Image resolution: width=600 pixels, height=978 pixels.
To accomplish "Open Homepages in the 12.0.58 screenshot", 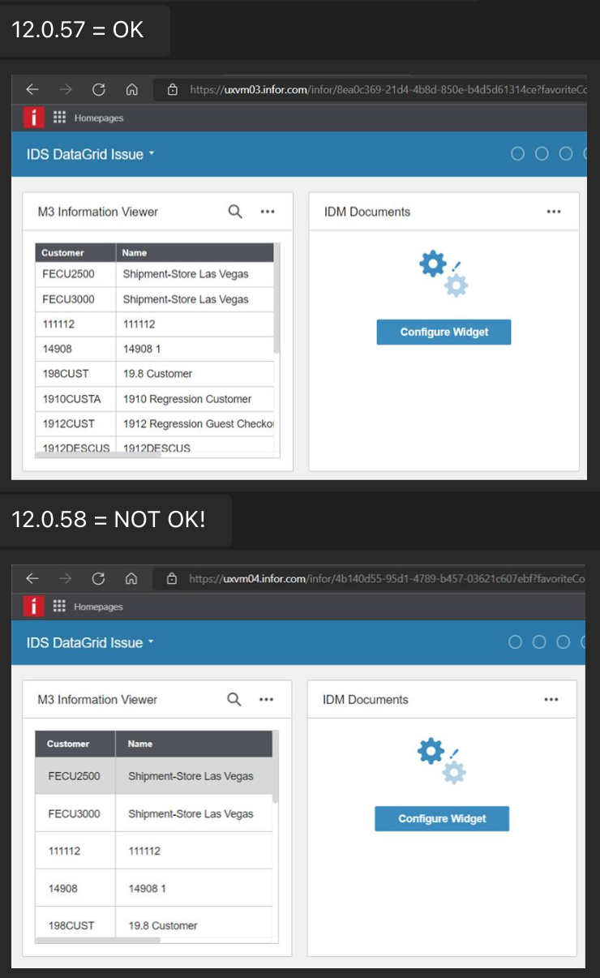I will 98,607.
